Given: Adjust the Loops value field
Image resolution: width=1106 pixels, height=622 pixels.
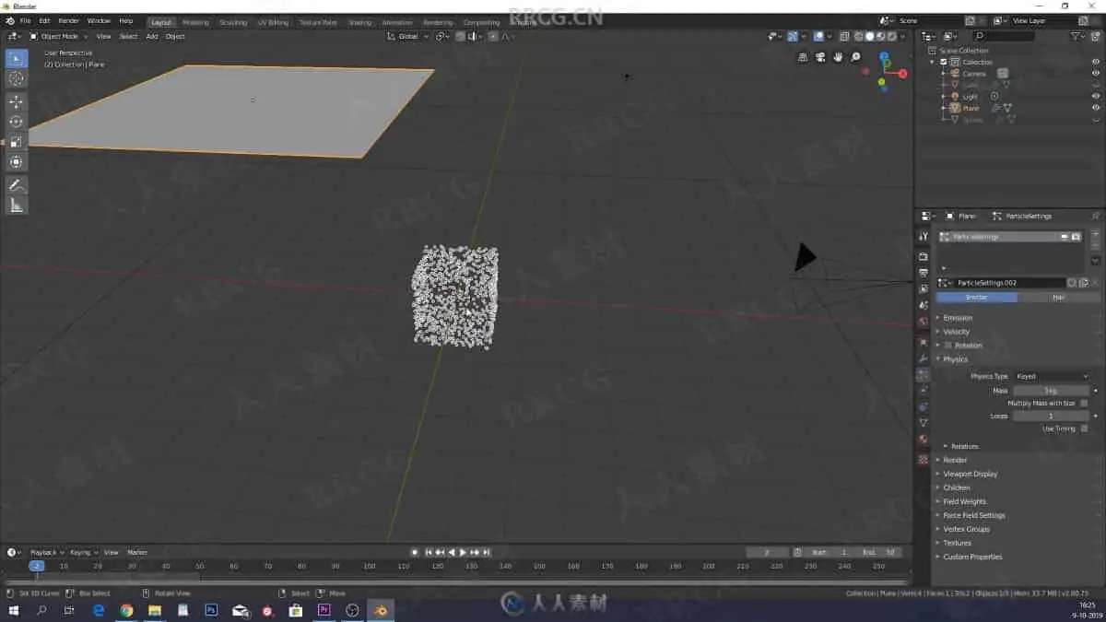Looking at the screenshot, I should tap(1051, 416).
